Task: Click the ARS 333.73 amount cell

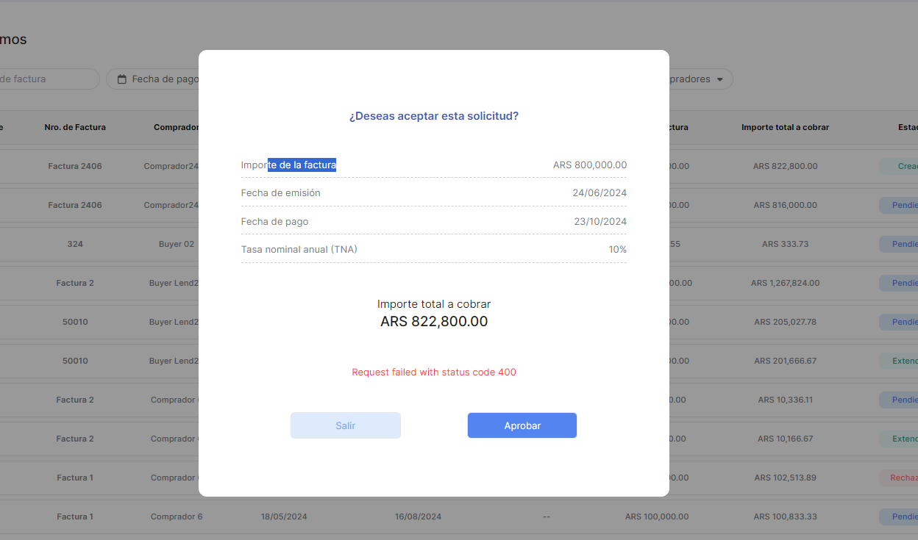Action: coord(785,244)
